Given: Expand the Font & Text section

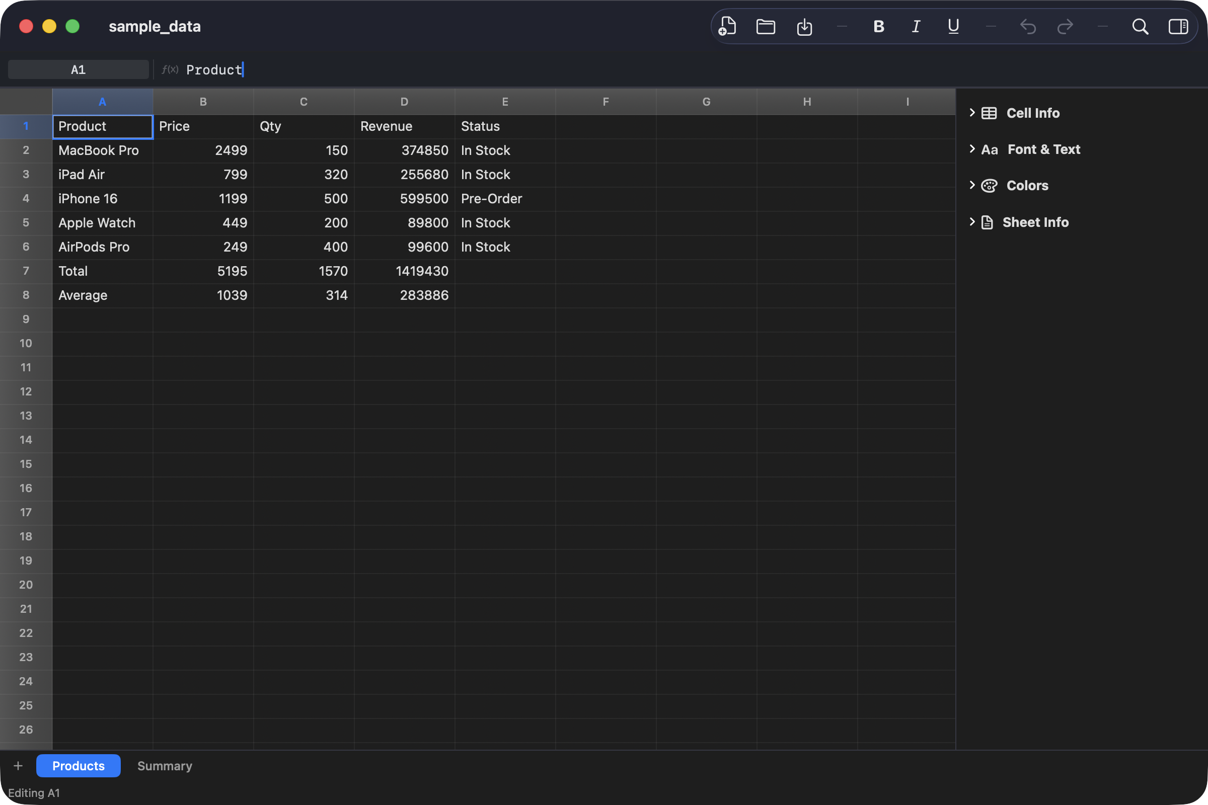Looking at the screenshot, I should [1043, 149].
